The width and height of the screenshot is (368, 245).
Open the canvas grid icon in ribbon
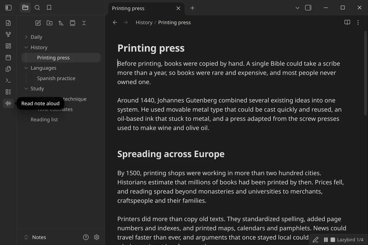tap(8, 46)
